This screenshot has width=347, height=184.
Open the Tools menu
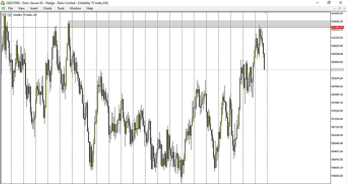point(61,8)
